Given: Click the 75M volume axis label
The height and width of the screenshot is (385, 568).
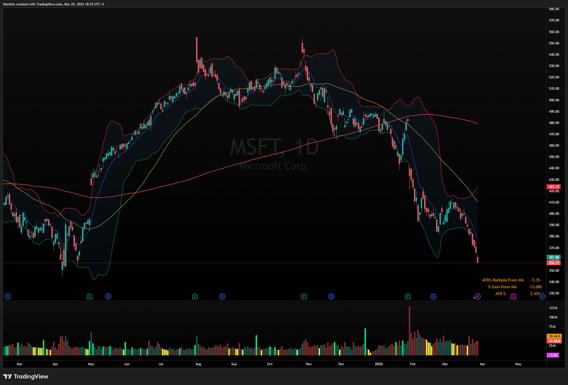Looking at the screenshot, I should coord(552,327).
